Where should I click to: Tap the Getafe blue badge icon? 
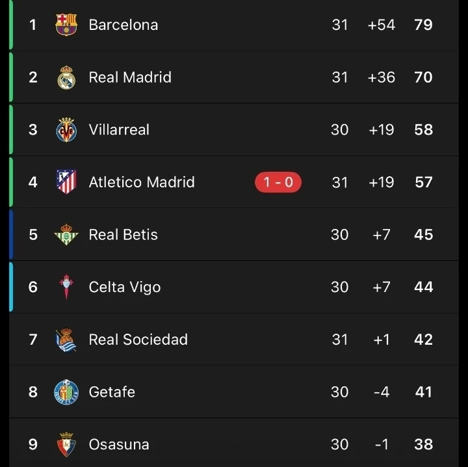(66, 392)
